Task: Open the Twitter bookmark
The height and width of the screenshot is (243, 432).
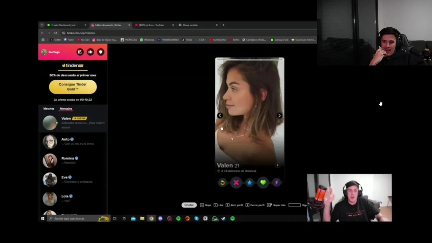Action: [55, 40]
